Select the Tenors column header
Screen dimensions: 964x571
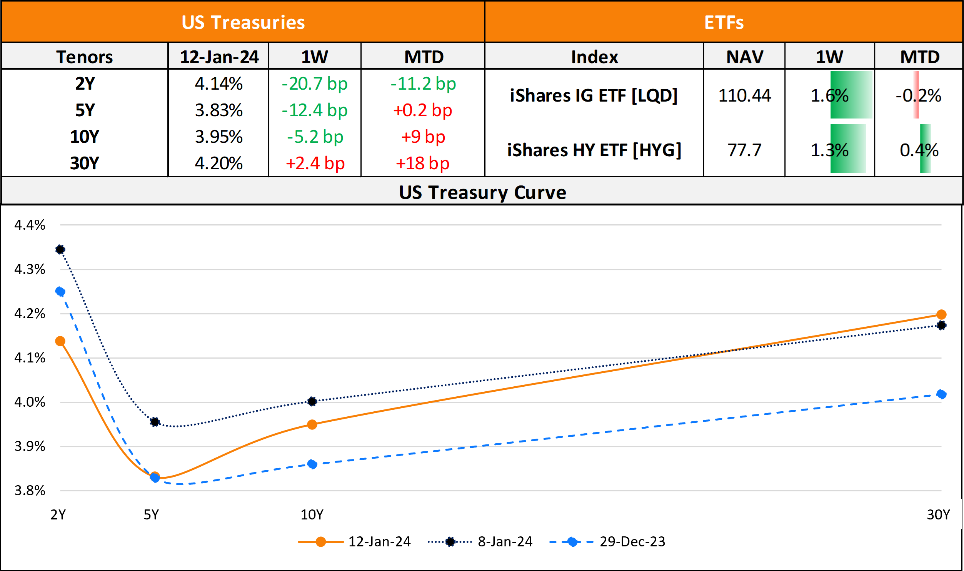(85, 57)
